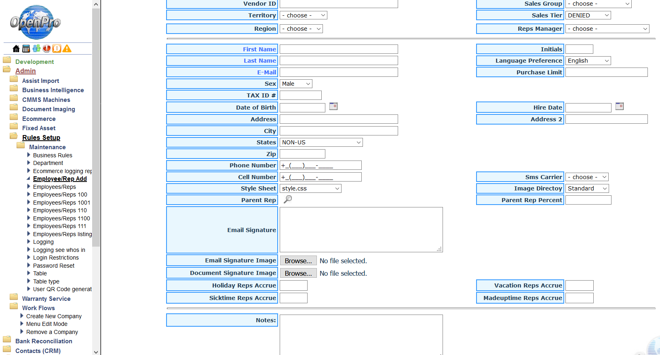Click the home icon in sidebar toolbar
Viewport: 660px width, 355px height.
(x=16, y=49)
